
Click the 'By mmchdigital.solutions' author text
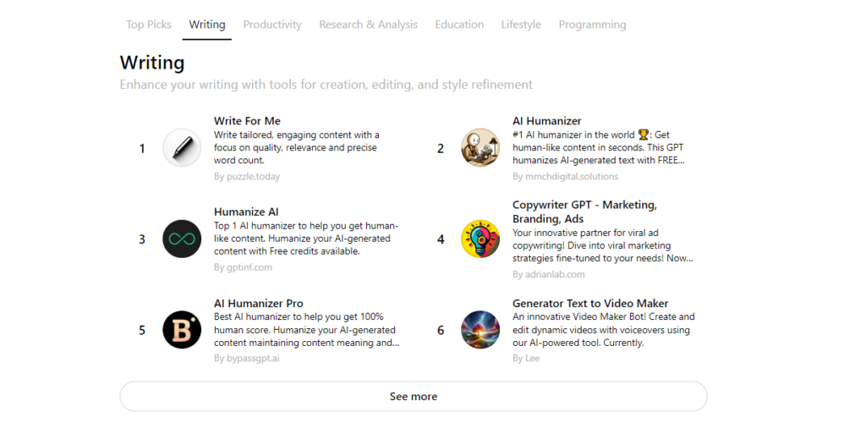(565, 177)
